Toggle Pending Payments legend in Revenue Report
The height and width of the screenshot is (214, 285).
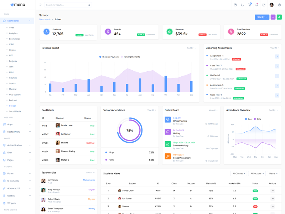tap(130, 57)
